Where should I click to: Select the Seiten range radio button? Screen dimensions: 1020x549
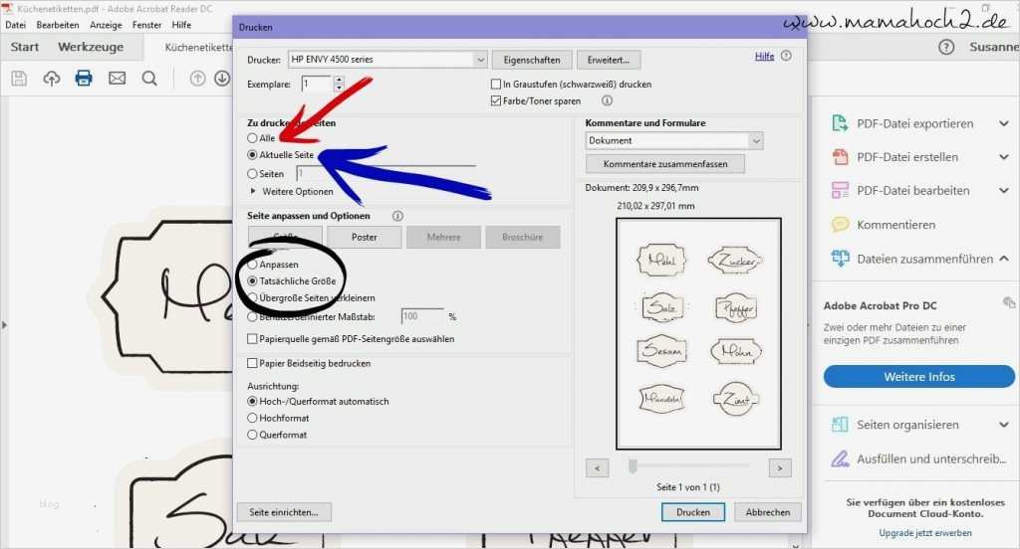tap(252, 173)
